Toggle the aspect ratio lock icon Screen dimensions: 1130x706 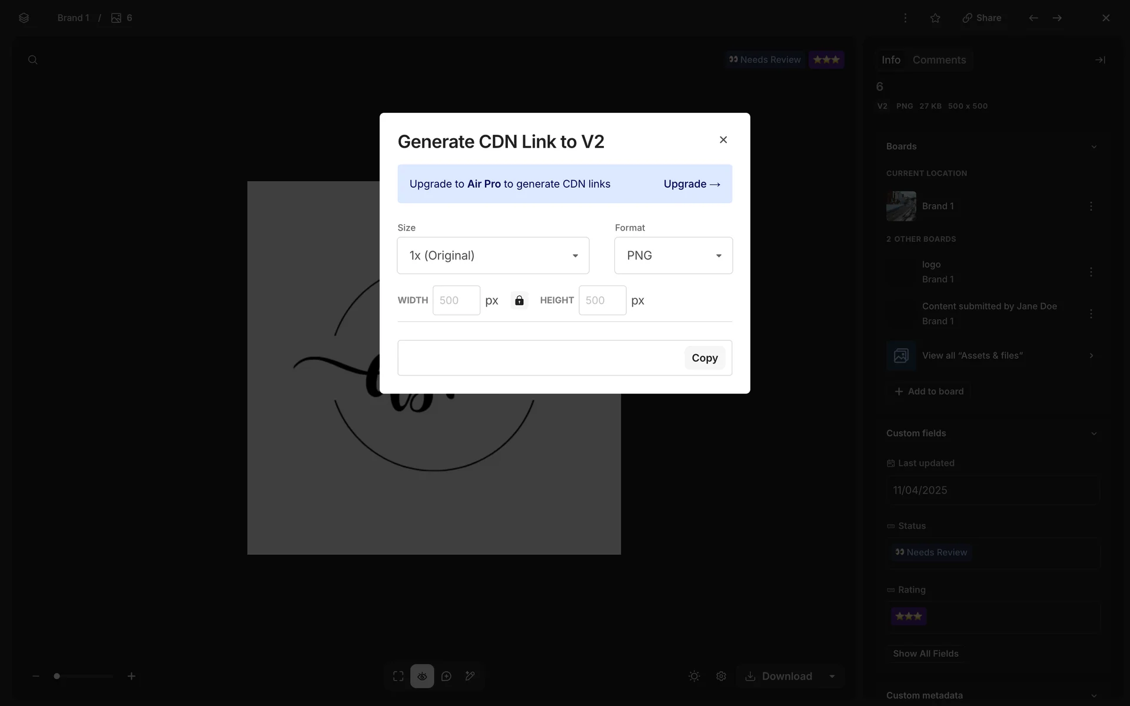519,301
